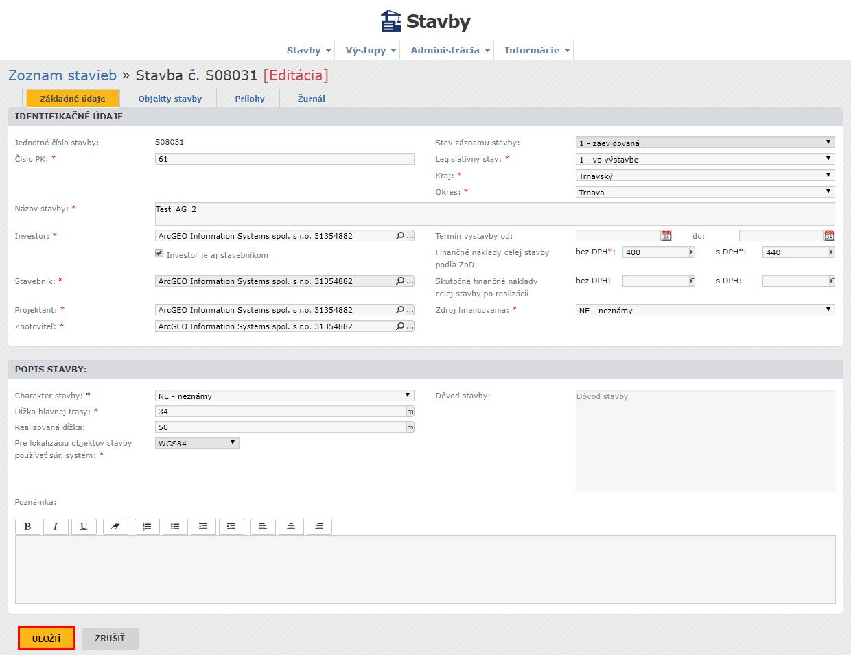The image size is (851, 655).
Task: Align note text to the right
Action: tap(319, 527)
